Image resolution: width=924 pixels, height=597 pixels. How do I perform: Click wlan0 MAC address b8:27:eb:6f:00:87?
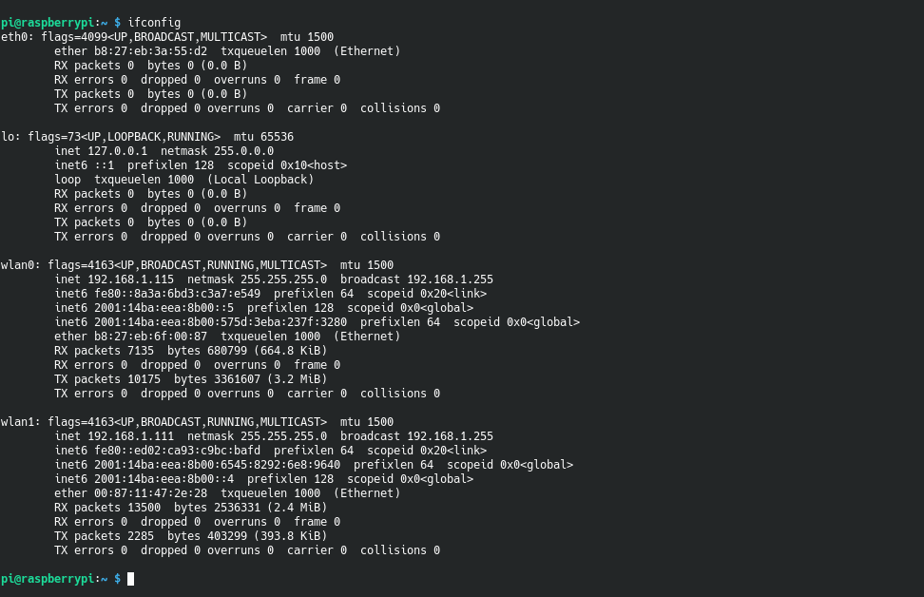point(151,337)
